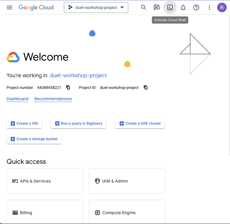
Task: Open the three-dot settings menu
Action: (209, 7)
